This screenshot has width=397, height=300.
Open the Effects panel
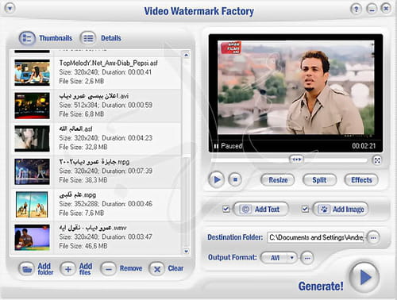coord(361,180)
